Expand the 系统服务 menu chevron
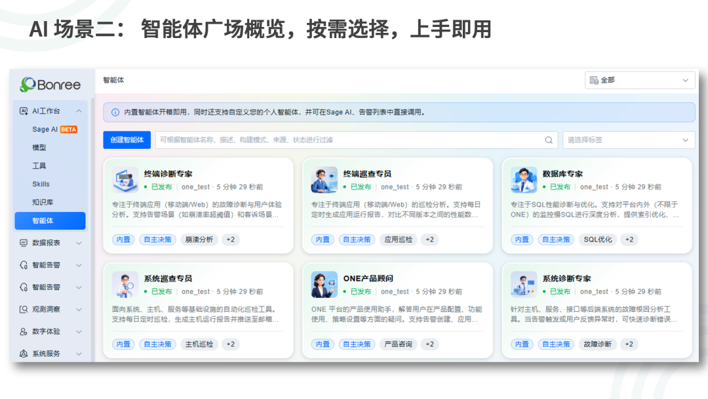Image resolution: width=708 pixels, height=399 pixels. [79, 353]
